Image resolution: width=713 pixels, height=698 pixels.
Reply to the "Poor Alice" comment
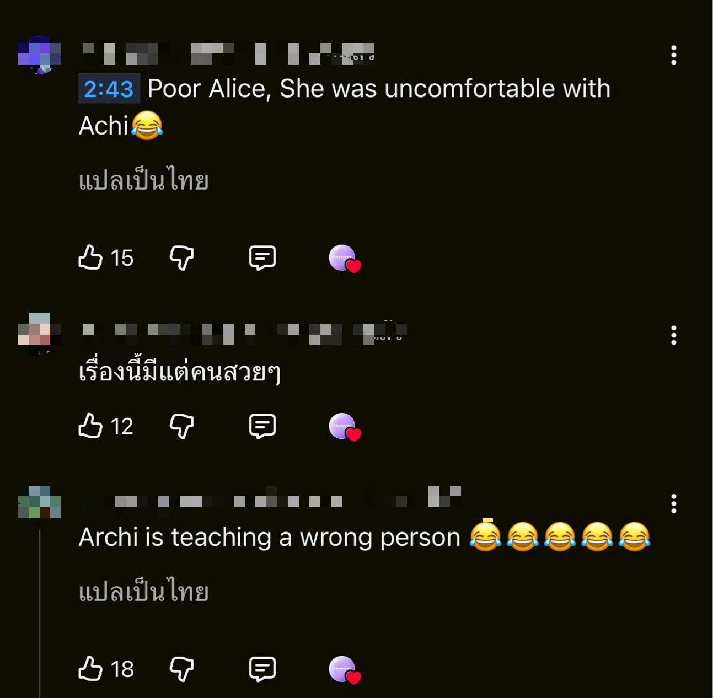coord(262,257)
